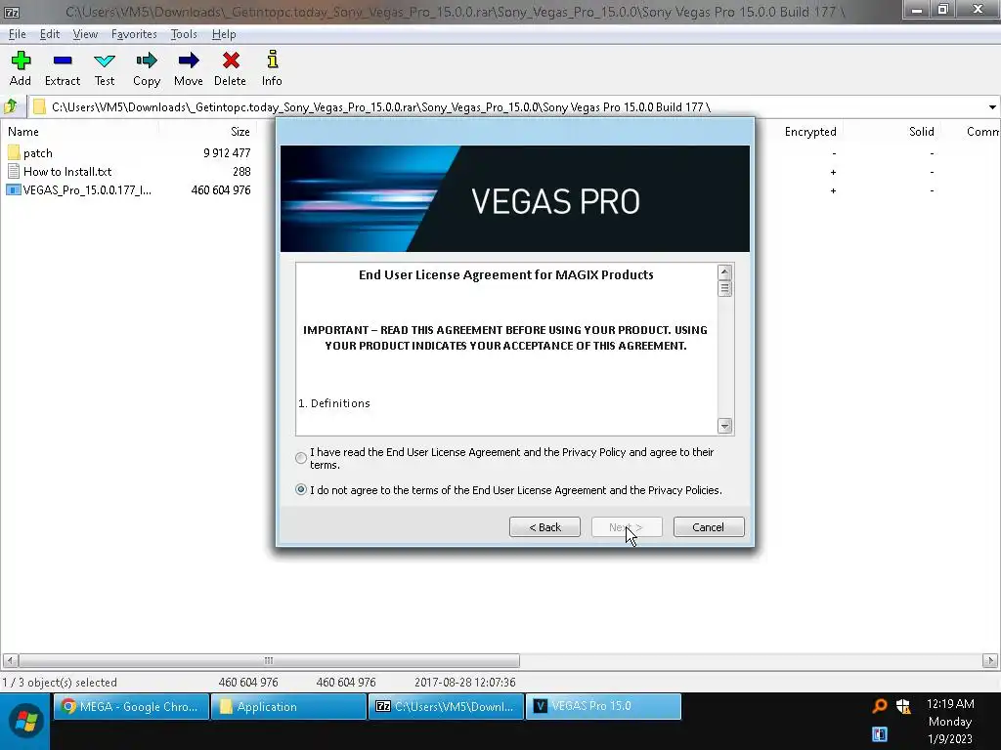The height and width of the screenshot is (750, 1001).
Task: Open the Tools menu
Action: (184, 34)
